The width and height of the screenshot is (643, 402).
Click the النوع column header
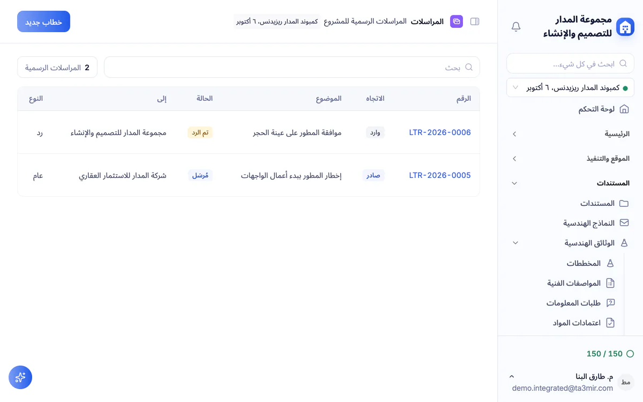[36, 99]
